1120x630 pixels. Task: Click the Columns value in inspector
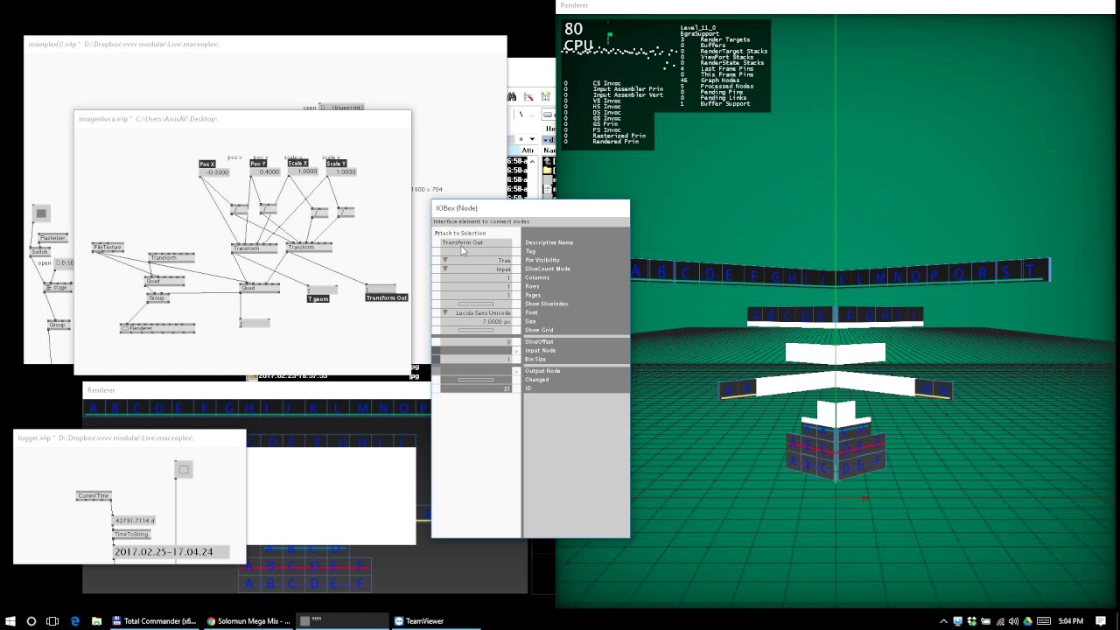(476, 277)
